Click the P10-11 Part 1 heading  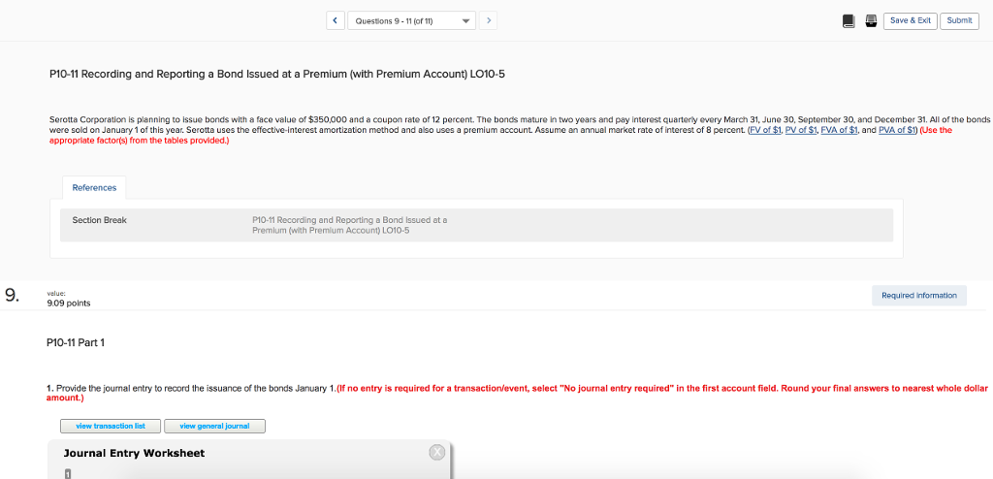pos(80,341)
